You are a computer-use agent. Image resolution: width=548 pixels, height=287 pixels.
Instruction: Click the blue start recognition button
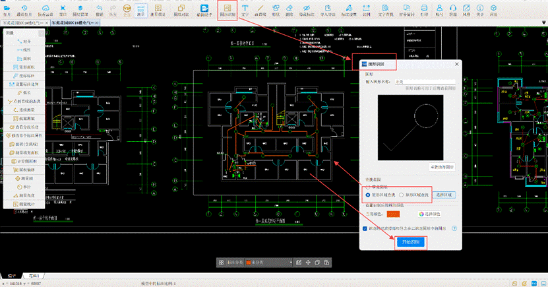coord(410,242)
